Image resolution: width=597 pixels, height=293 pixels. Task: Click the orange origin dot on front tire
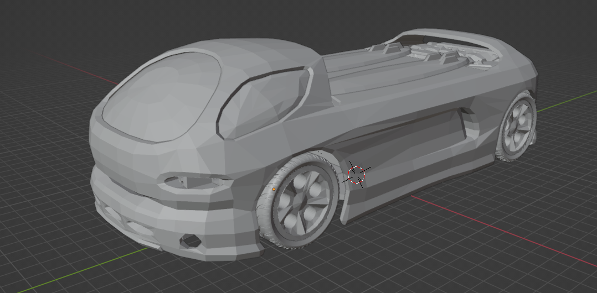click(274, 189)
